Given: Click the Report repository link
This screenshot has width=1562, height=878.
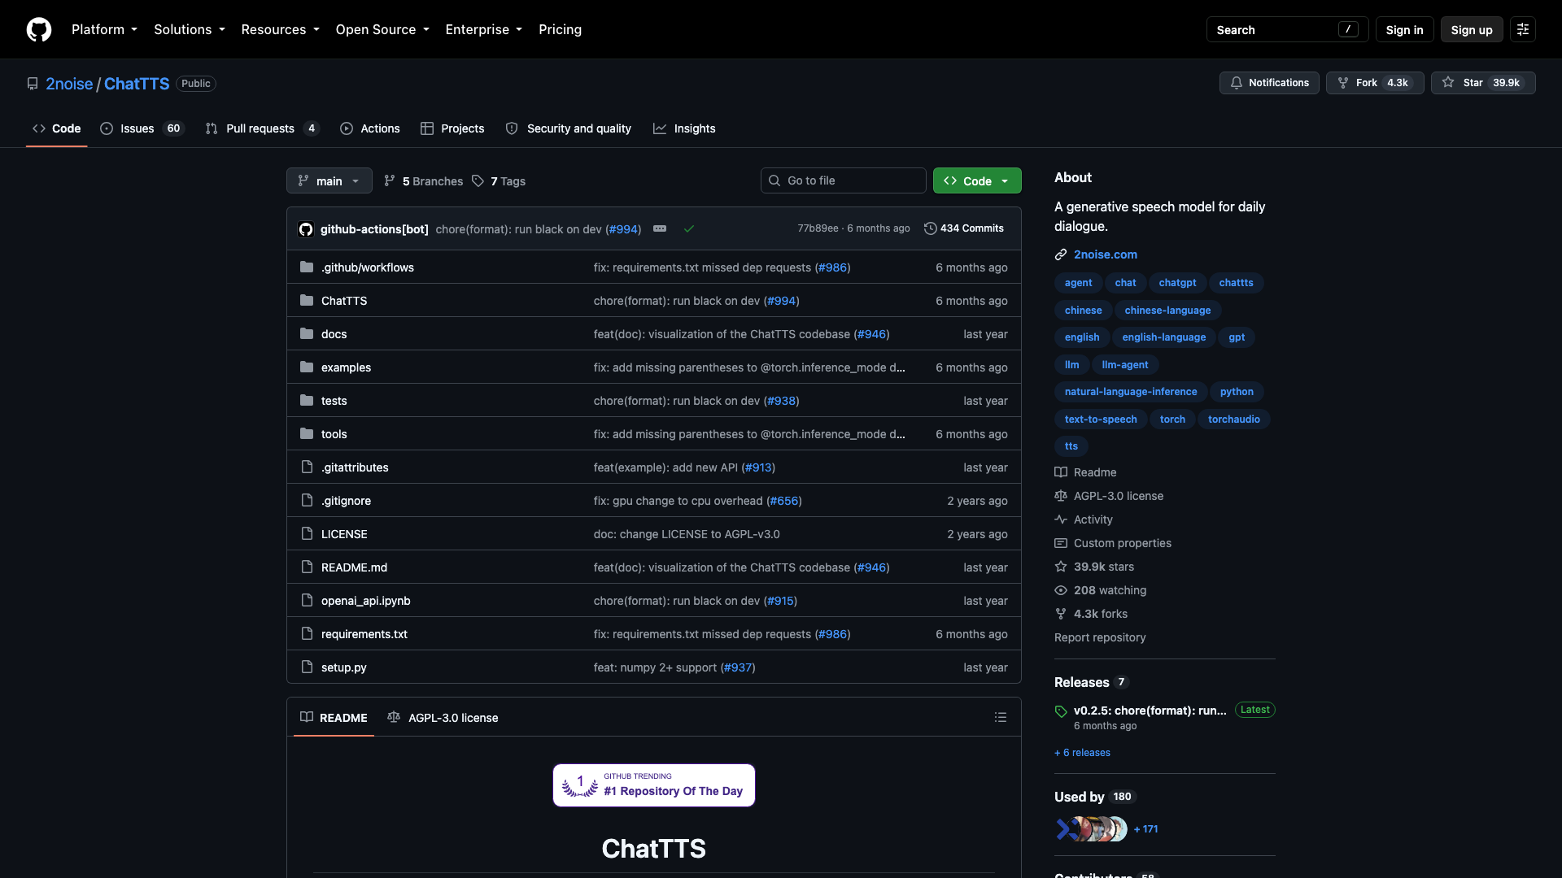Looking at the screenshot, I should coord(1100,637).
